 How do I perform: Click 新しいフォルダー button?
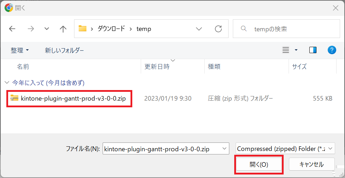click(64, 50)
